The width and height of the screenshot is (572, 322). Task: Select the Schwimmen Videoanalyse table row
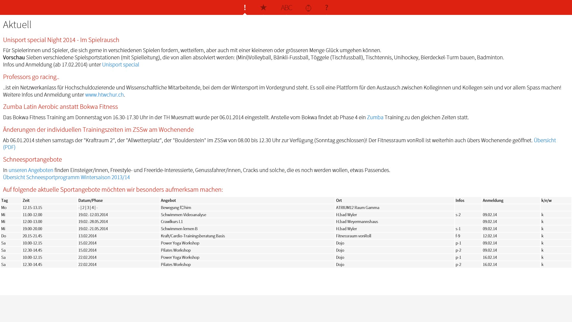tap(183, 215)
